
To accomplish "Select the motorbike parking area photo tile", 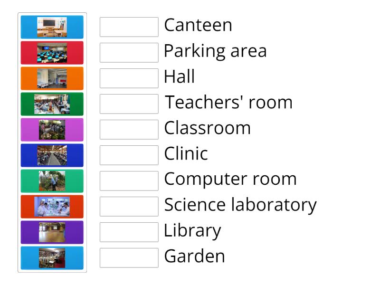I will coord(52,155).
